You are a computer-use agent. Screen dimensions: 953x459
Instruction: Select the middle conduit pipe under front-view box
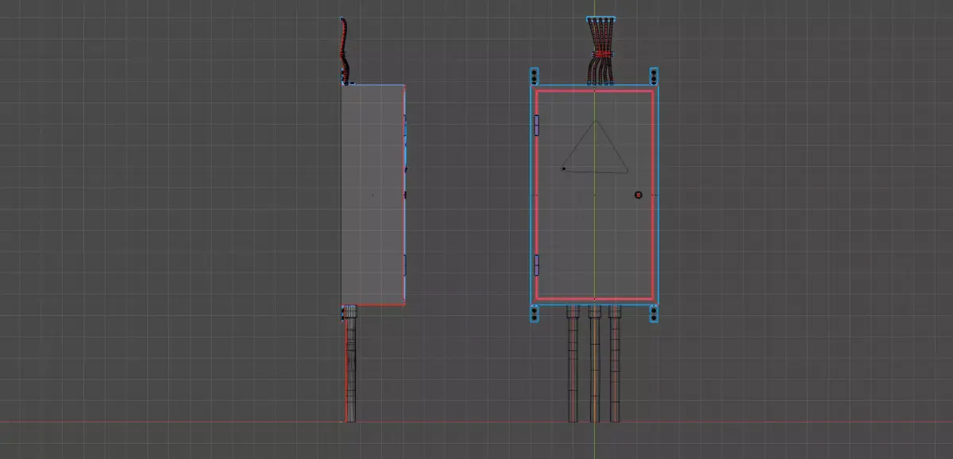coord(594,364)
